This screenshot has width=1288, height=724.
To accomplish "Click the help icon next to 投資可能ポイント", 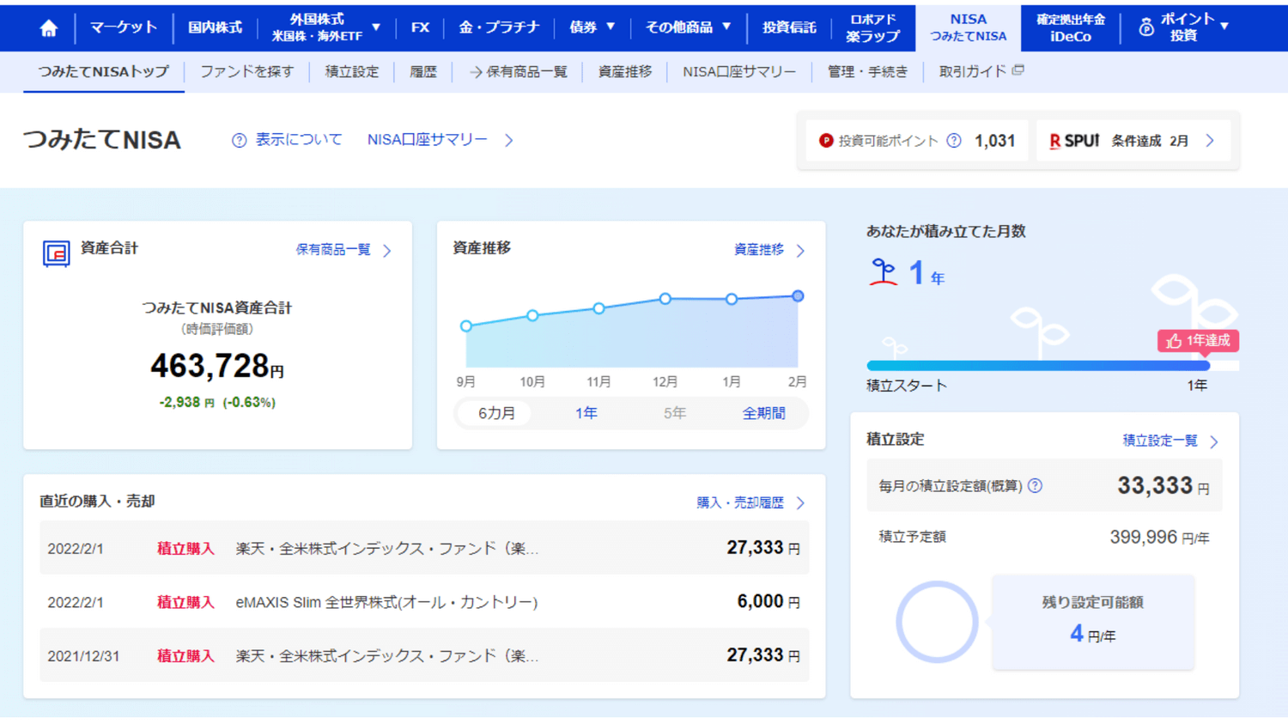I will [954, 141].
